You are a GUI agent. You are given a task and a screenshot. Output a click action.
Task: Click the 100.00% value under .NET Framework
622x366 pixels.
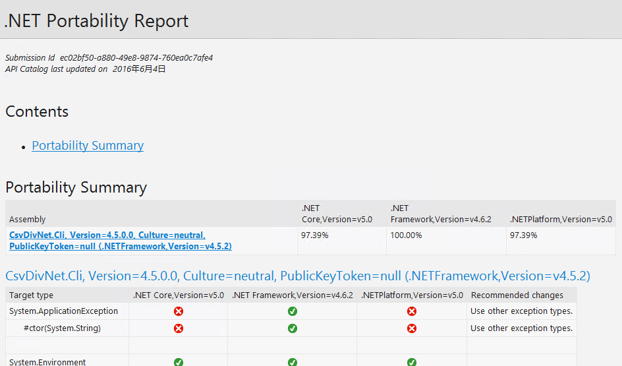pos(406,235)
